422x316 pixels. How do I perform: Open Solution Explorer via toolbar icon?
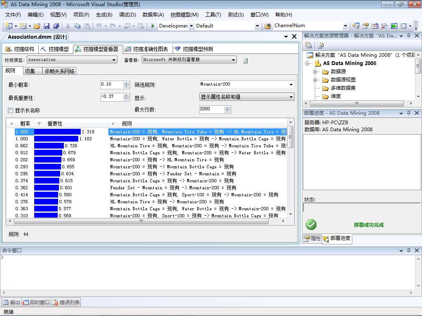356,26
